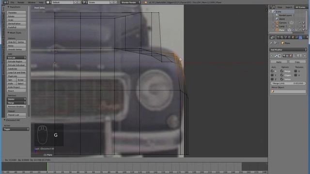Switch to Constraints properties tab icon
Image resolution: width=310 pixels, height=174 pixels.
pyautogui.click(x=297, y=37)
